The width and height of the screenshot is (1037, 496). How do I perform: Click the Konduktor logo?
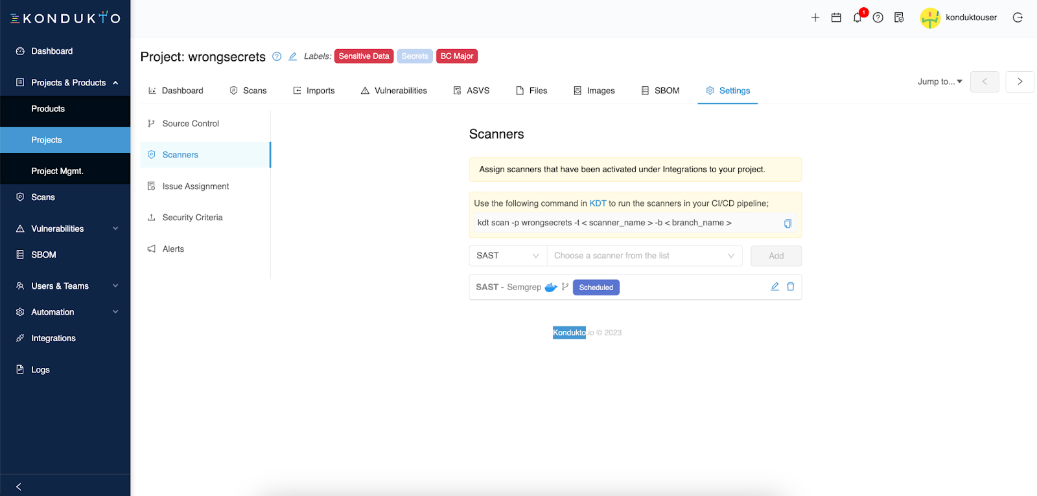(65, 18)
